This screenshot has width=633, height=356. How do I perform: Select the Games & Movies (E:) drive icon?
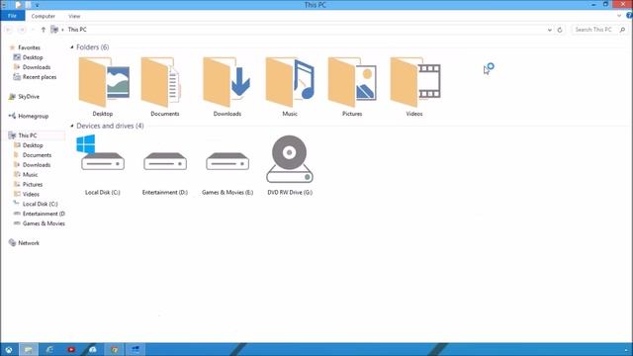(x=227, y=161)
